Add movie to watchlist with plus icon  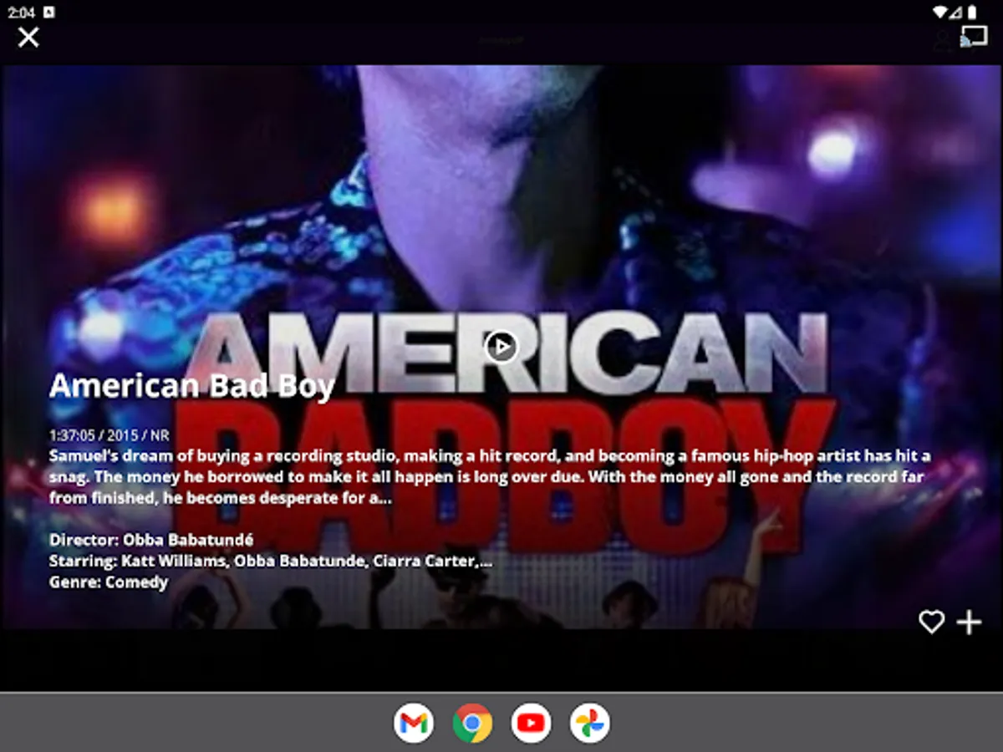969,622
